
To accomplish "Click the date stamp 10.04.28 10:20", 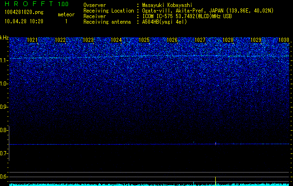I will [24, 21].
